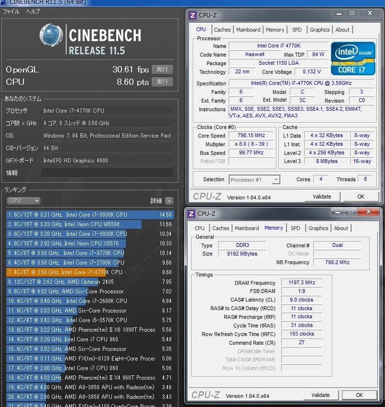Select ranking row AMD FX-8120 Eight-Core
Image resolution: width=385 pixels, height=407 pixels.
click(x=90, y=359)
